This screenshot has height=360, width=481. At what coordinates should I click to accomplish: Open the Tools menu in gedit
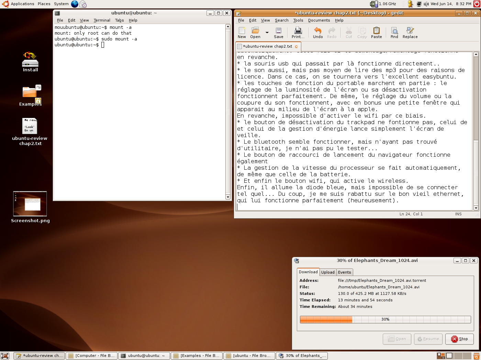(298, 20)
